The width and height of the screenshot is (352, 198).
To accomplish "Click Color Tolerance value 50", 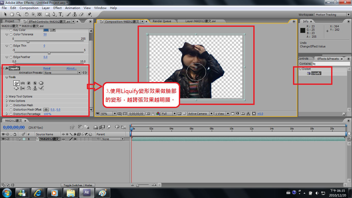I will [45, 34].
